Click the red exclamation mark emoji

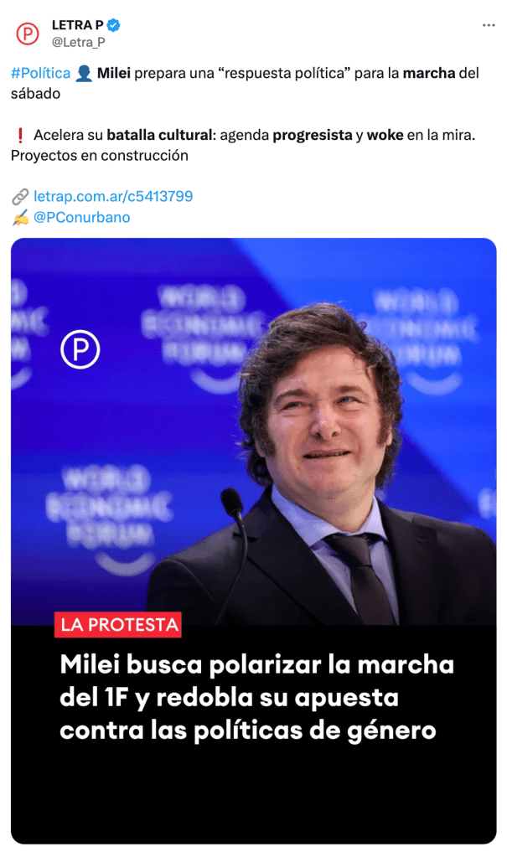coord(19,135)
